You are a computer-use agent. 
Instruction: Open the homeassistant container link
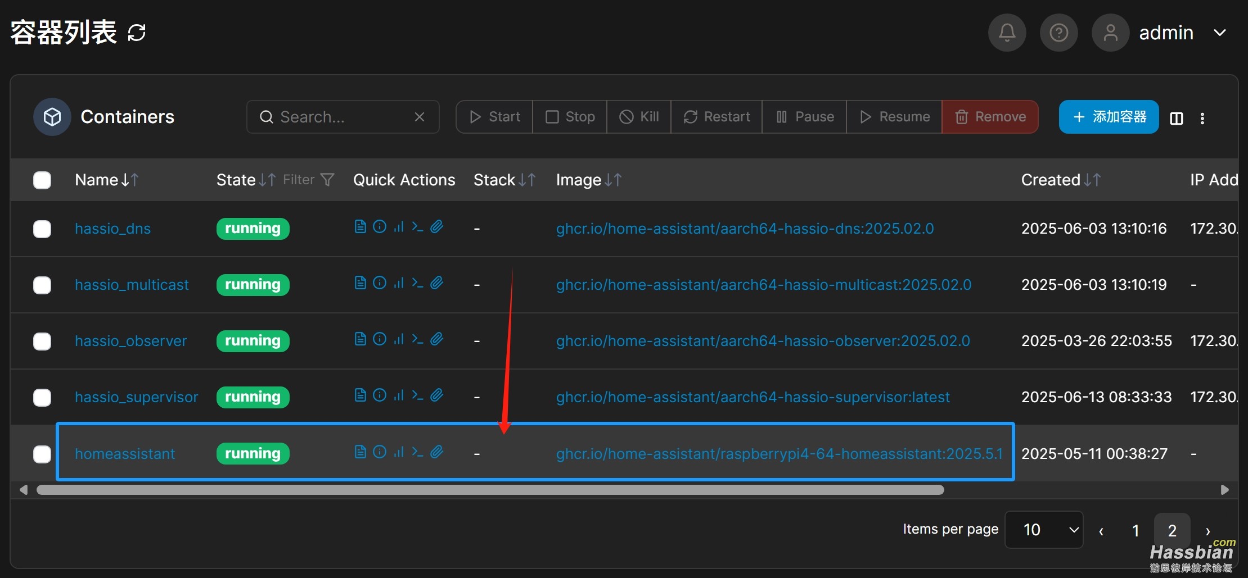click(x=125, y=453)
